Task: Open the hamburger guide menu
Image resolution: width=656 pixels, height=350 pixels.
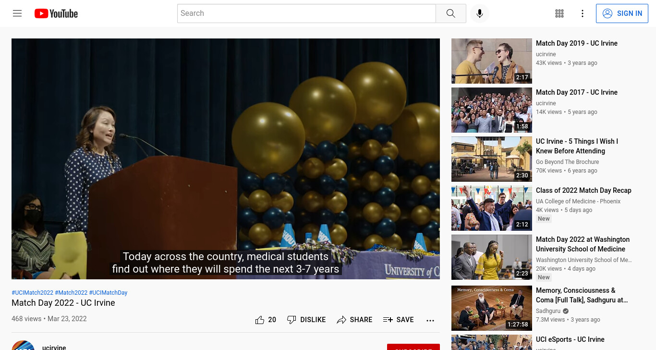Action: 17,13
